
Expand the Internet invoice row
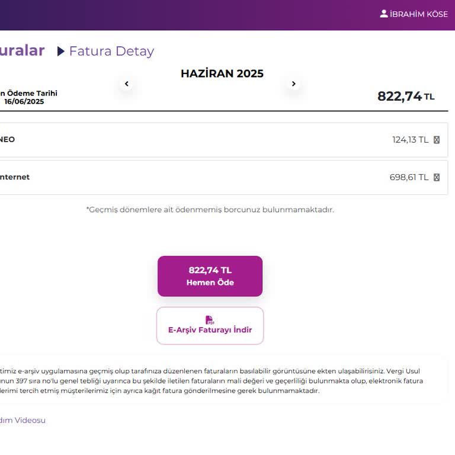(x=219, y=177)
